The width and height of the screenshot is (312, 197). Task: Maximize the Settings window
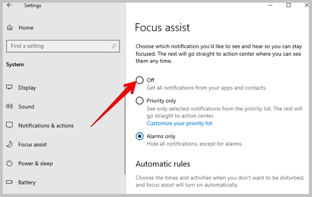pos(289,5)
